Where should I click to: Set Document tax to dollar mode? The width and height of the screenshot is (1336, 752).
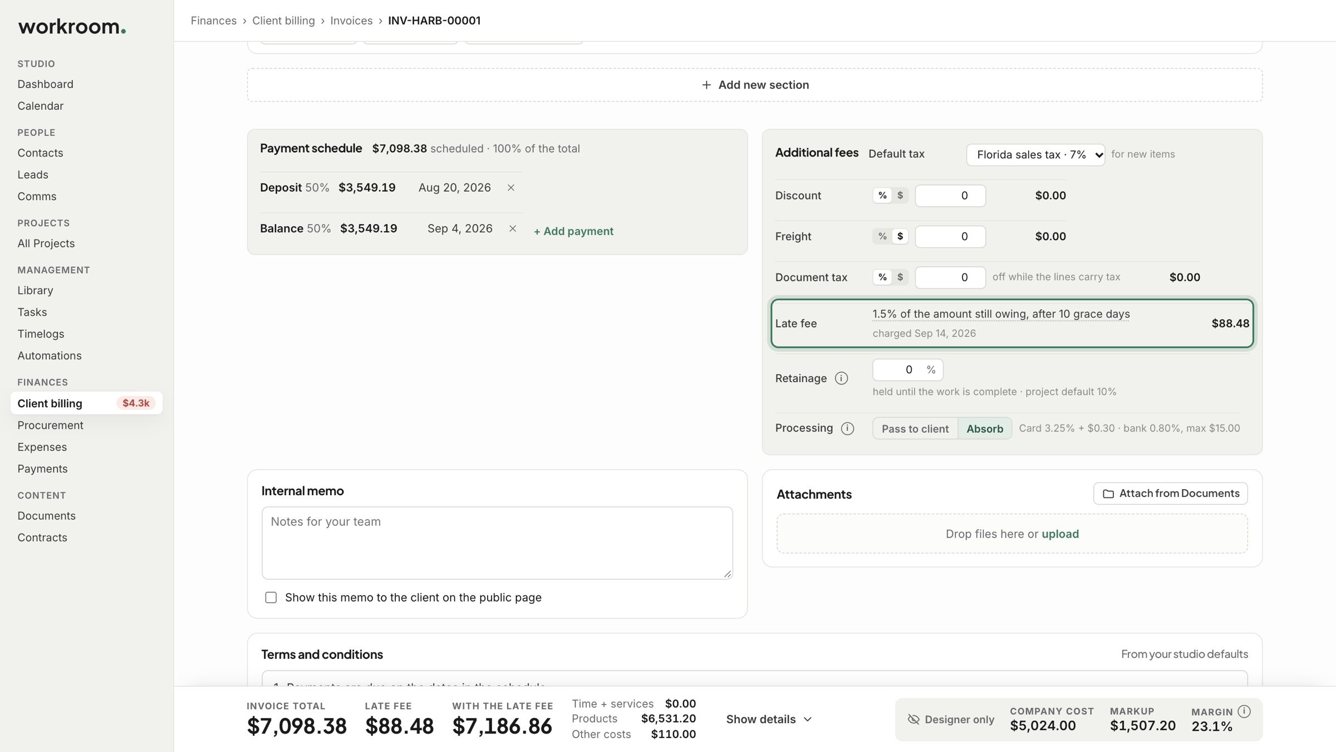click(x=900, y=277)
